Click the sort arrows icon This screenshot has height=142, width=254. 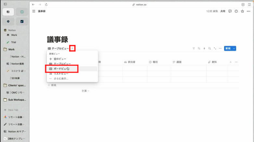[x=199, y=48]
